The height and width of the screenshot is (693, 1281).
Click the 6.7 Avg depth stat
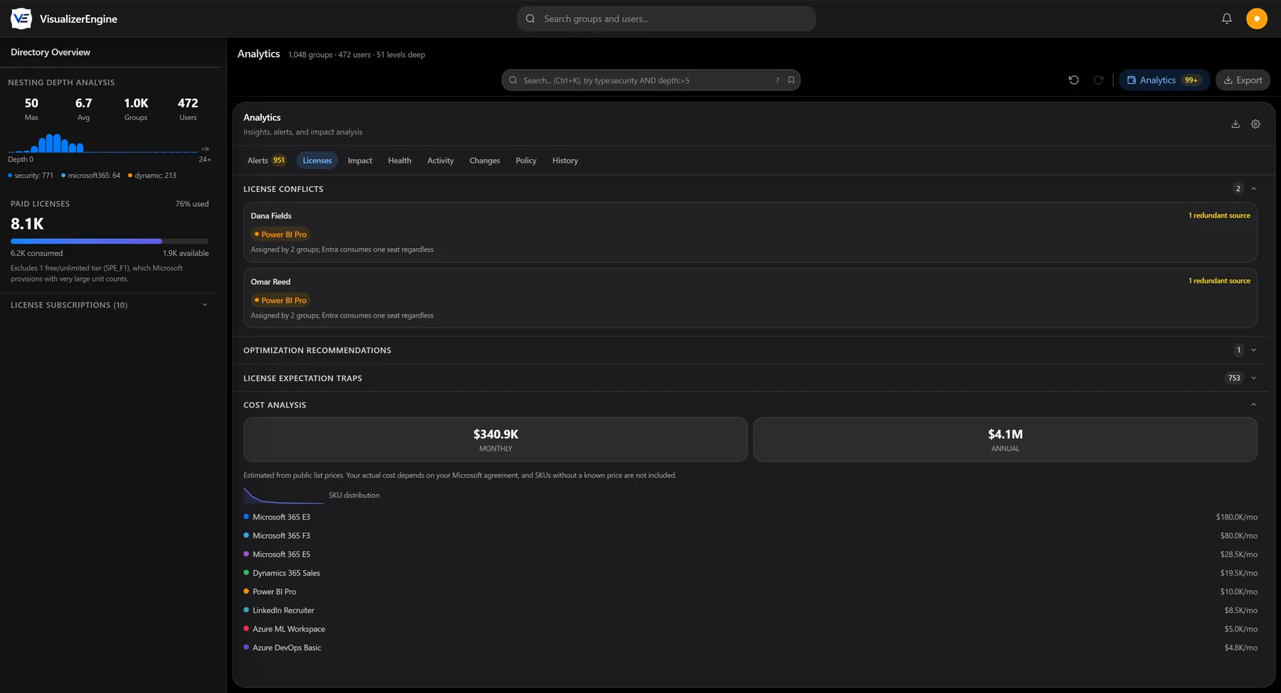[83, 109]
